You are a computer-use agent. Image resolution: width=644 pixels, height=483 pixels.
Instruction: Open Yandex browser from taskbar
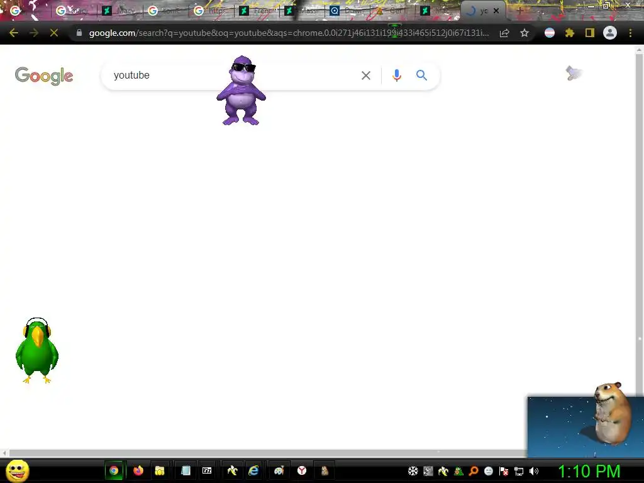pos(302,470)
